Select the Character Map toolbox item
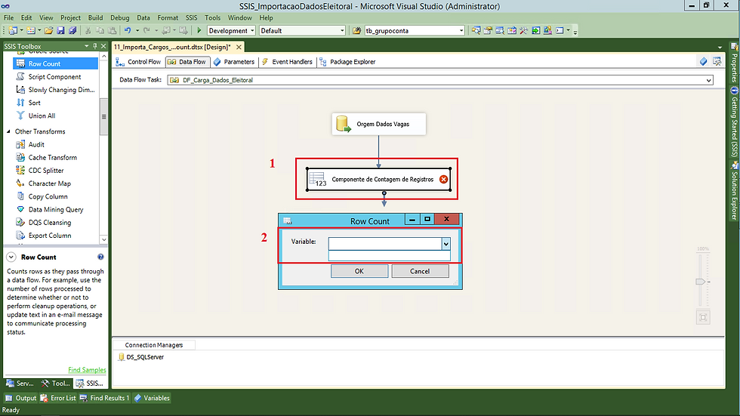Viewport: 740px width, 416px height. coord(50,183)
